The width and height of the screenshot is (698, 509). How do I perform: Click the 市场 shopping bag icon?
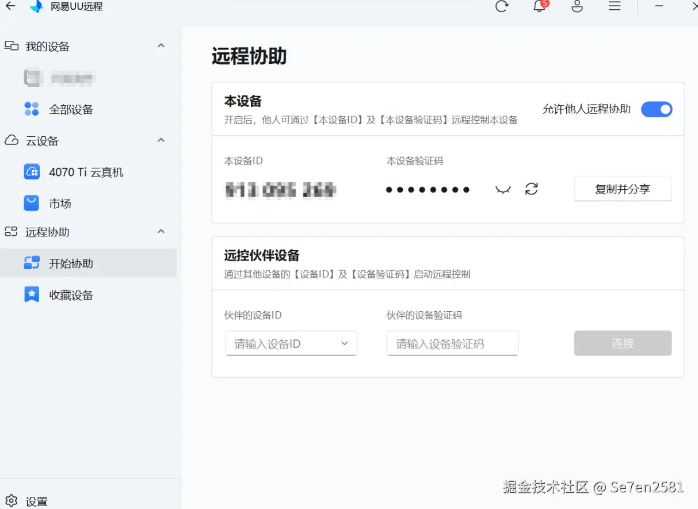click(x=32, y=203)
